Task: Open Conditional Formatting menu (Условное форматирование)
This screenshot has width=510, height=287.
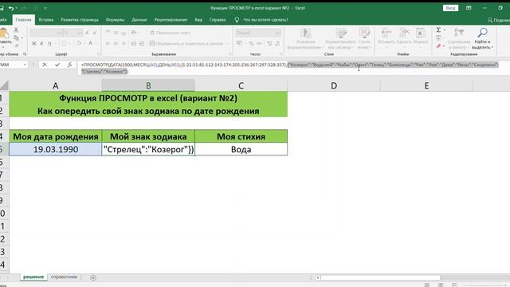Action: click(x=305, y=39)
